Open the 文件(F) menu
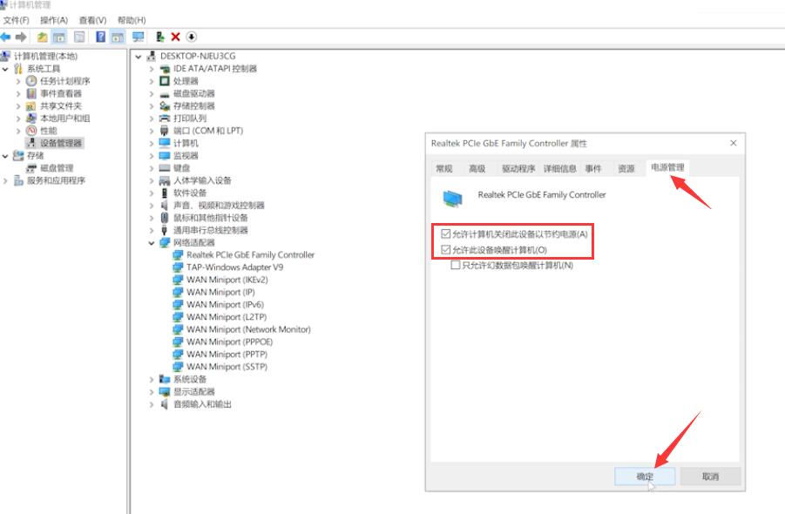This screenshot has height=514, width=785. 16,20
